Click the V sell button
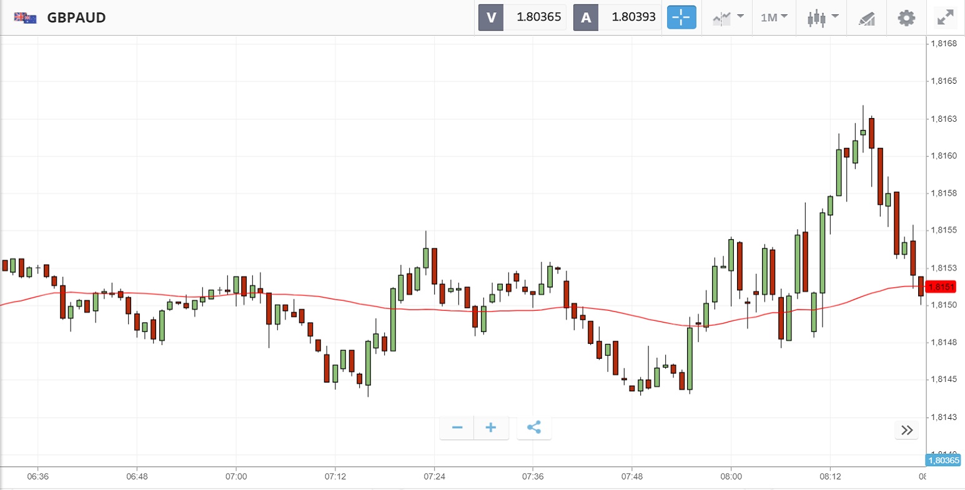The image size is (965, 490). 491,17
